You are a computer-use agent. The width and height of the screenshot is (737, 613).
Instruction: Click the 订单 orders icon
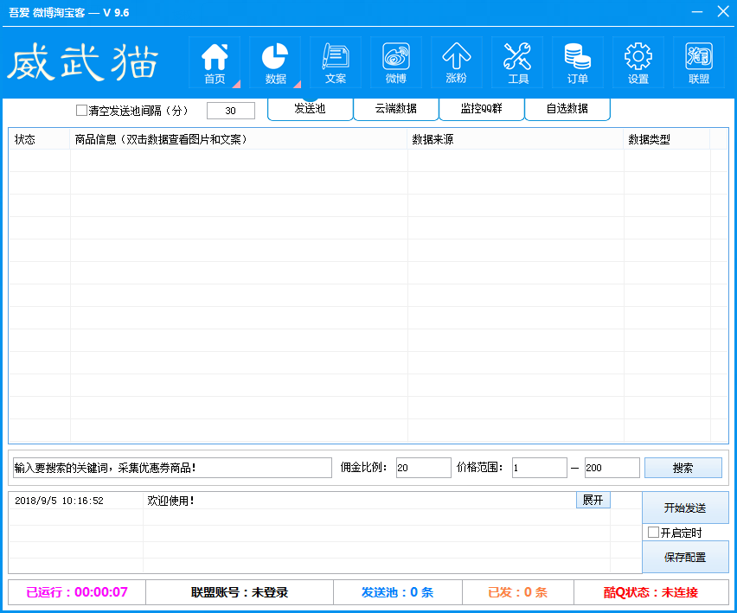click(578, 62)
